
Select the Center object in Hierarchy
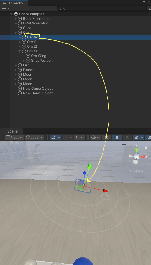75,37
